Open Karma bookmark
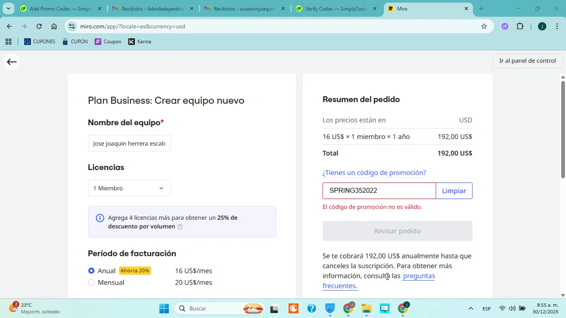This screenshot has height=318, width=566. [140, 42]
